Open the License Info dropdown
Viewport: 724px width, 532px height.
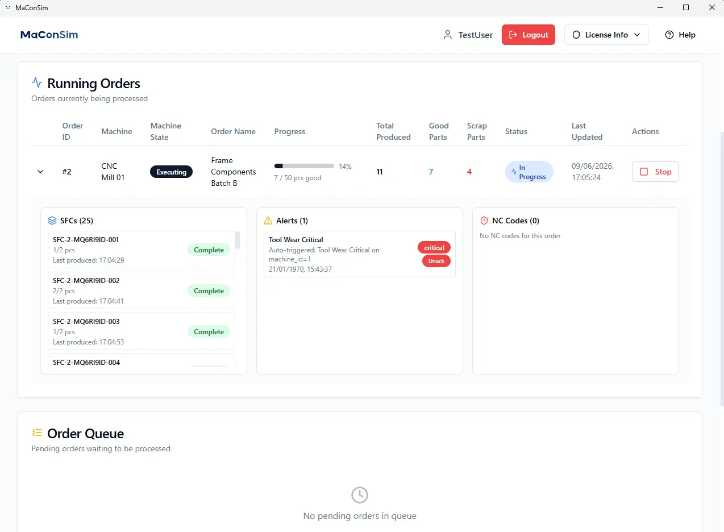(606, 35)
